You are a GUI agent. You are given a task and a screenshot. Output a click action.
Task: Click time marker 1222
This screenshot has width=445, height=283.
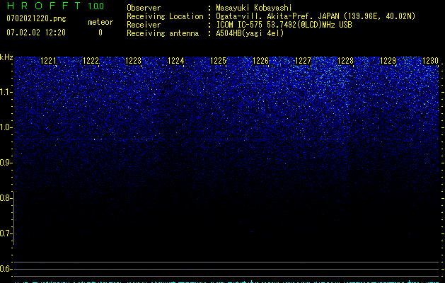(91, 61)
